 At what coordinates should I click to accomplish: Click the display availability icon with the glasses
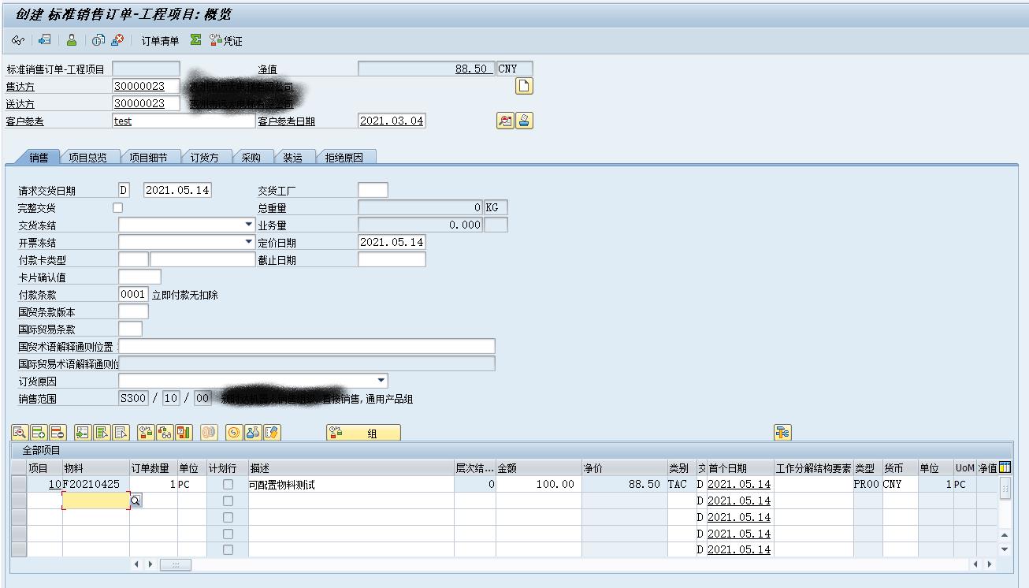[165, 432]
